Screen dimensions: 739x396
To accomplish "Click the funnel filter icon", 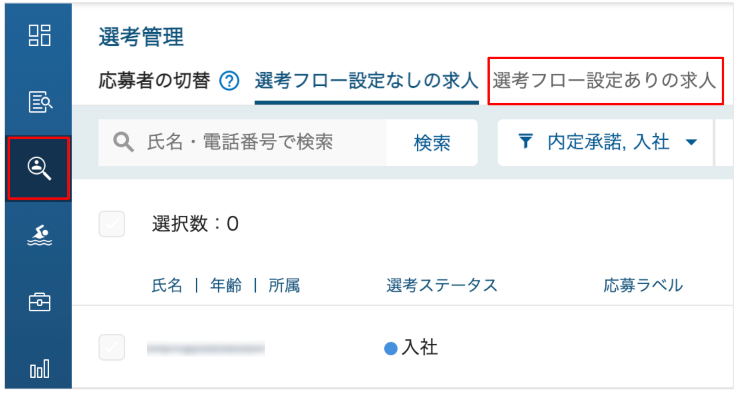I will click(x=525, y=141).
